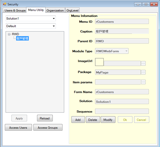Click the Delete menu button

click(x=93, y=120)
